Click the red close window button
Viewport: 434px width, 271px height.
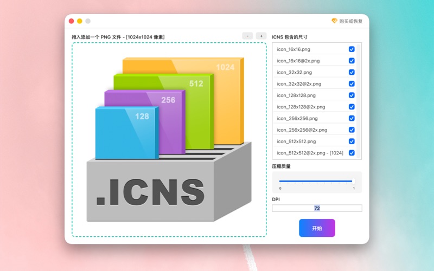coord(71,21)
